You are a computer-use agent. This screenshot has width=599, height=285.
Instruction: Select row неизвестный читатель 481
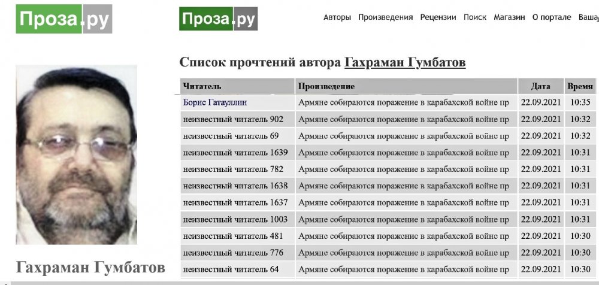(x=388, y=236)
